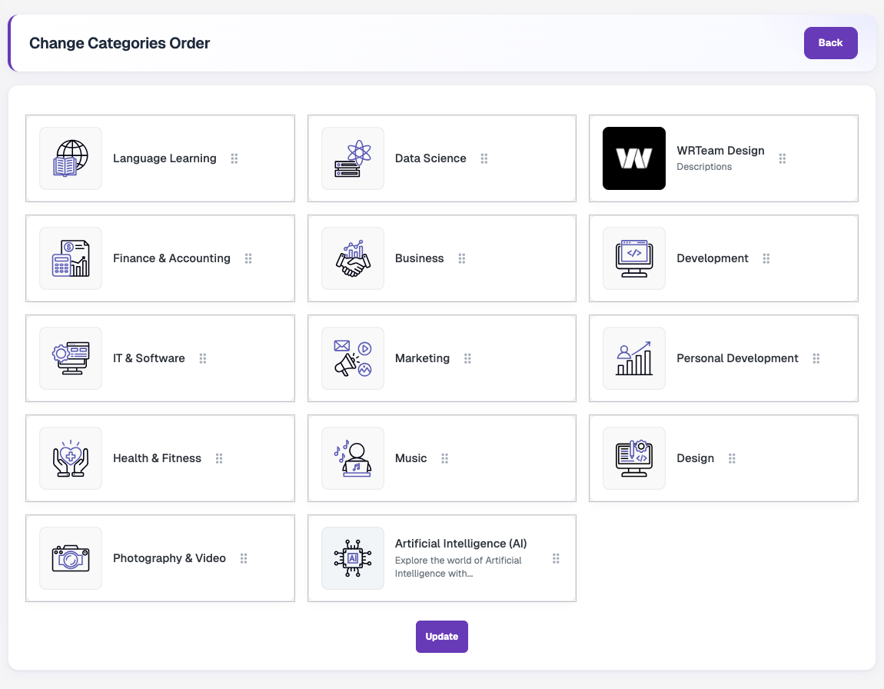Click the Update button

coord(441,637)
